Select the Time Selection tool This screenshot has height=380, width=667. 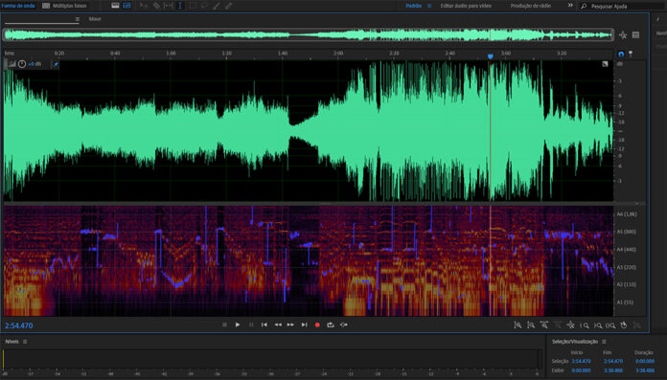[180, 6]
